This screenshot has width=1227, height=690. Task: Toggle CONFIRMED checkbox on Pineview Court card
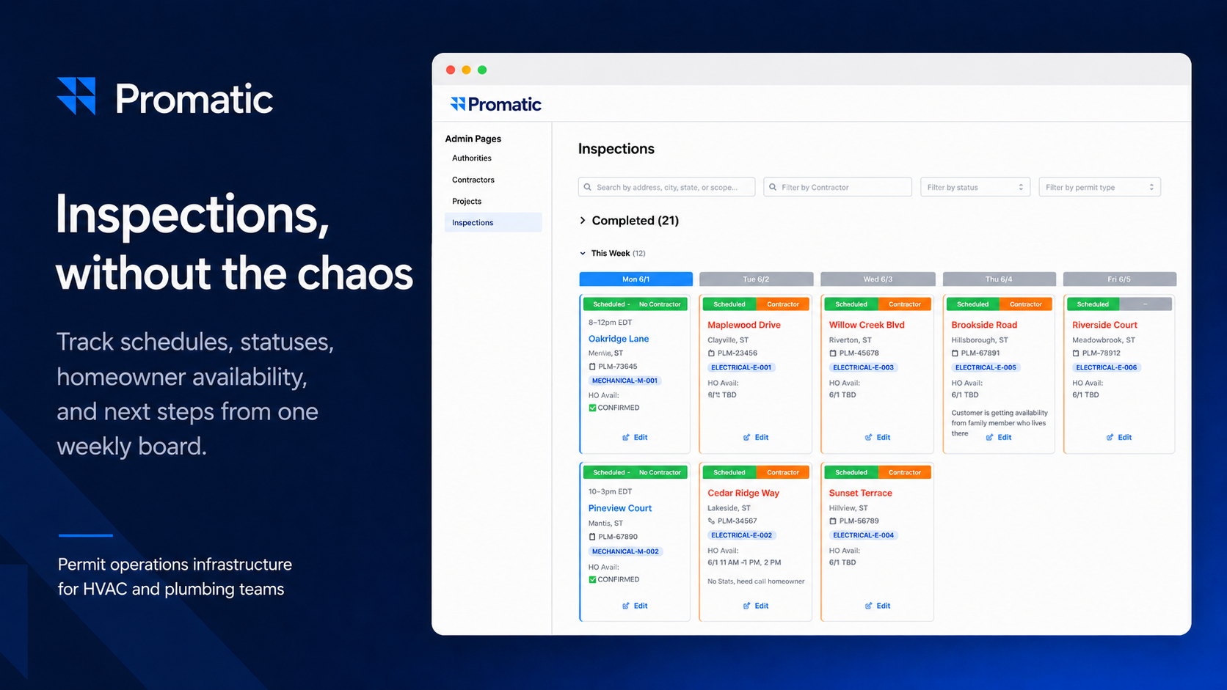click(x=592, y=580)
